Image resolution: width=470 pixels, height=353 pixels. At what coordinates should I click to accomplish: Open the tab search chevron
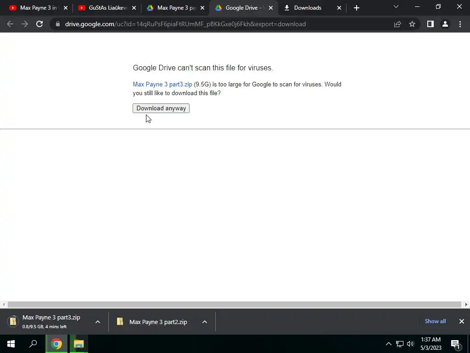pyautogui.click(x=396, y=6)
